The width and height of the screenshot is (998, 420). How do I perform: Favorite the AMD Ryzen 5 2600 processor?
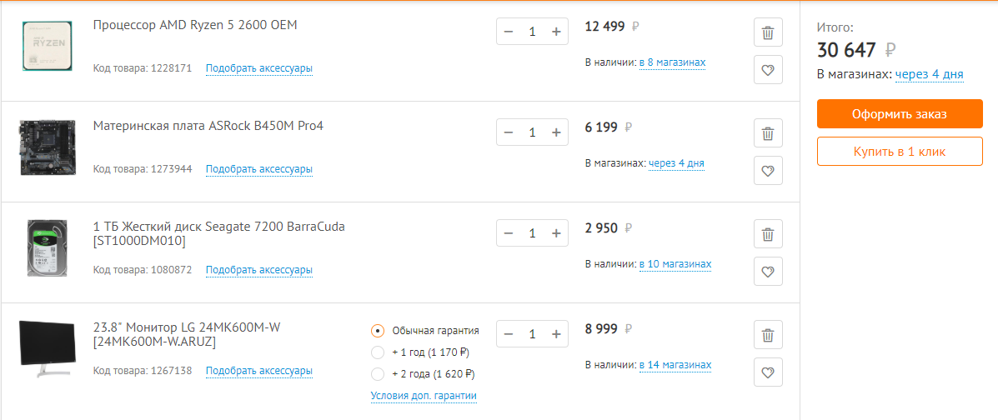click(x=768, y=71)
